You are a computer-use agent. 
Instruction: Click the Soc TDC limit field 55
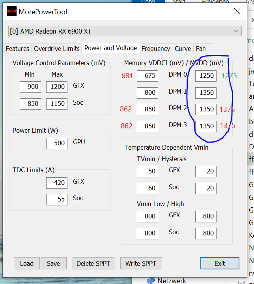[57, 199]
